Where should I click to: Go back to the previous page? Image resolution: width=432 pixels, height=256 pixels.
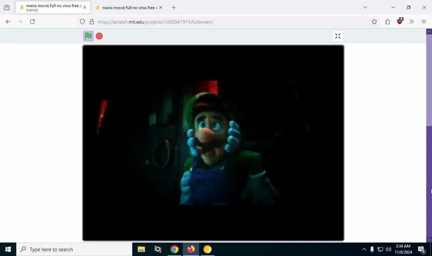point(8,22)
